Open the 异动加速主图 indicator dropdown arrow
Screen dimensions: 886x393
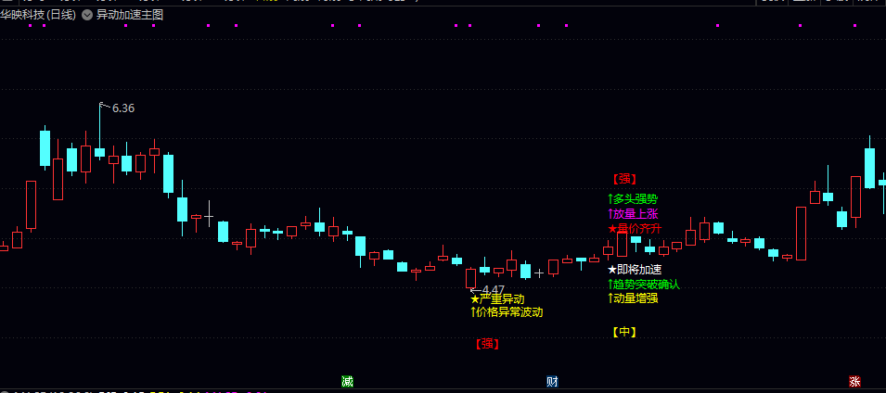(x=87, y=15)
